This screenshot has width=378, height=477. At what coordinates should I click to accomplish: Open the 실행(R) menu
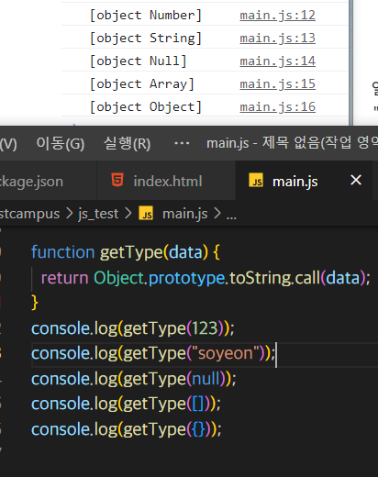[x=127, y=143]
